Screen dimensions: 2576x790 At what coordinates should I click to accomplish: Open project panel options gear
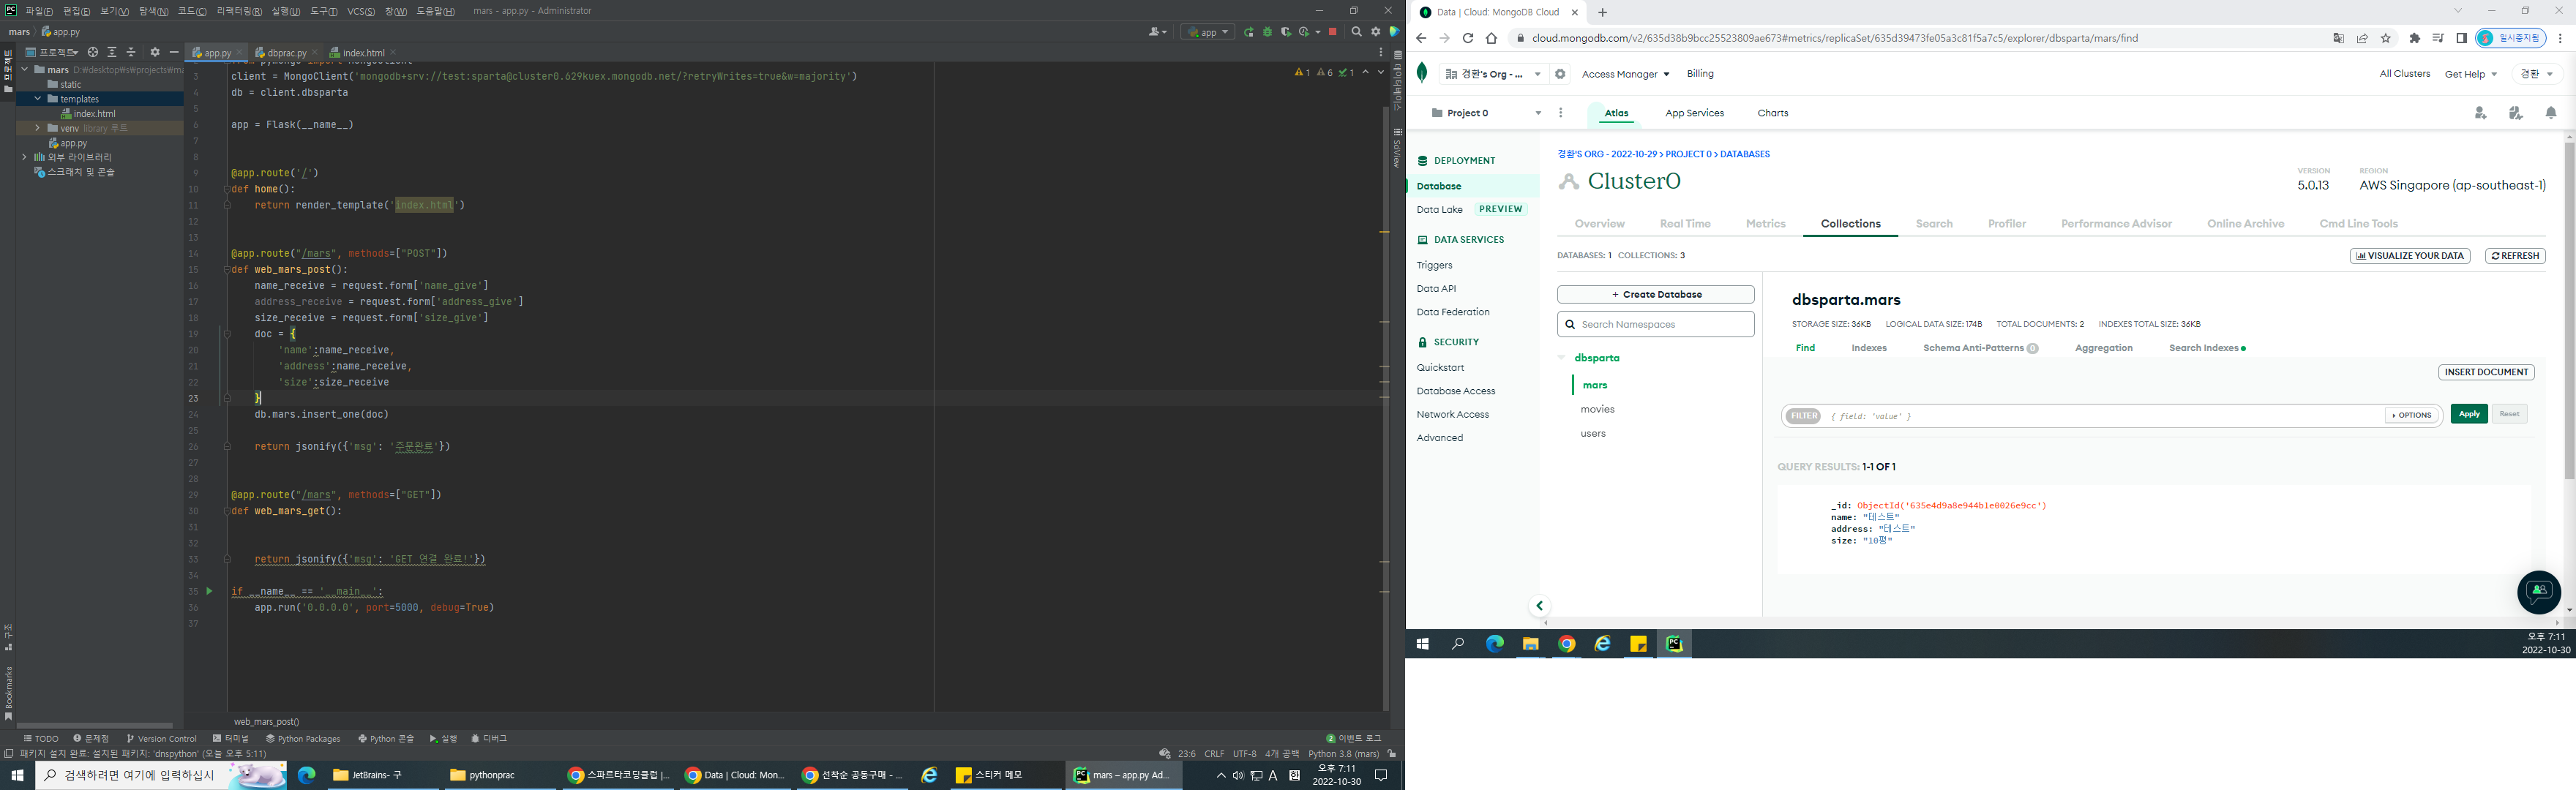155,52
